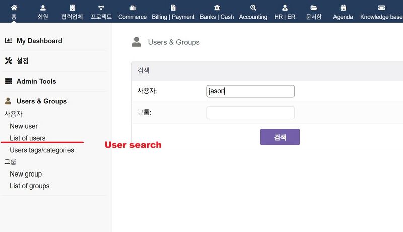403x232 pixels.
Task: Go to My Dashboard
Action: [39, 41]
